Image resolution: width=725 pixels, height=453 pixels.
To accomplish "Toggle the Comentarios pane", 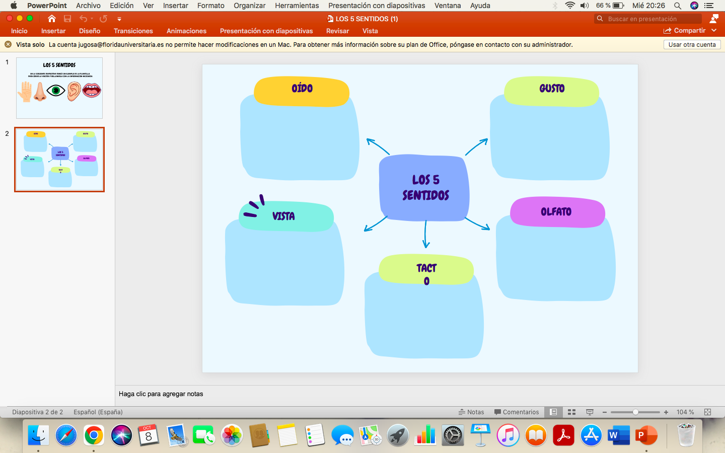I will click(x=517, y=412).
